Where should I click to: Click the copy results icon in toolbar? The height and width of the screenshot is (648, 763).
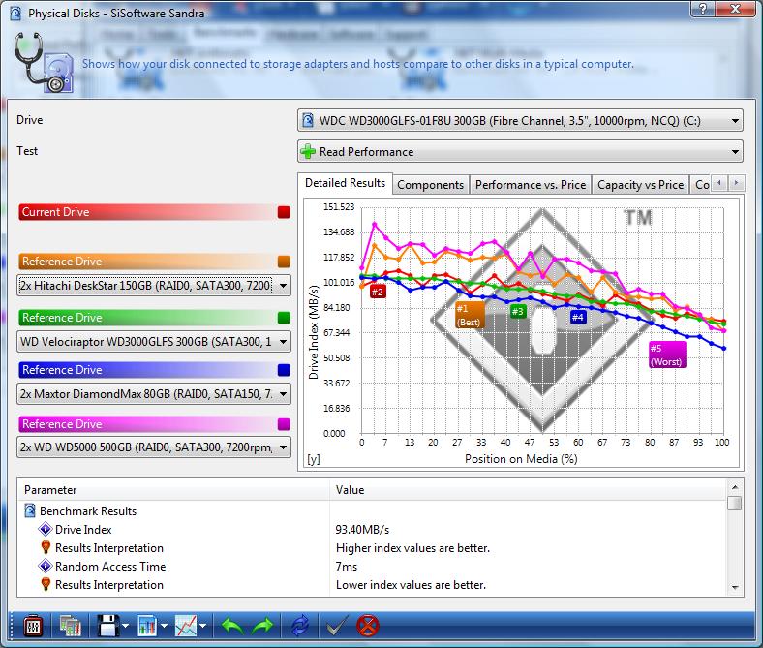pyautogui.click(x=71, y=626)
